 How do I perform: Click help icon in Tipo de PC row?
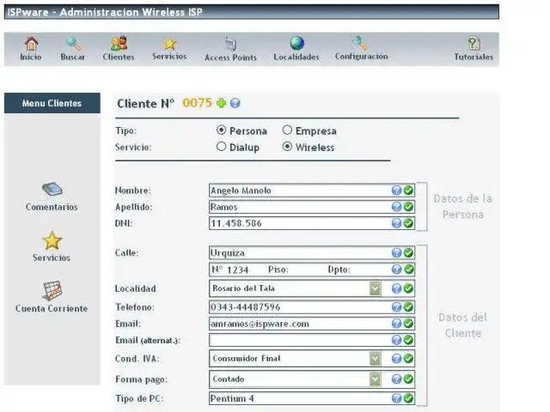[x=396, y=398]
